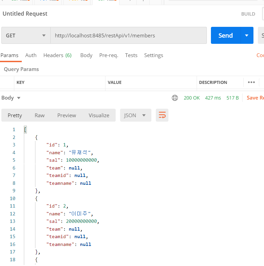This screenshot has height=266, width=264.
Task: Select the Raw view
Action: tap(39, 116)
